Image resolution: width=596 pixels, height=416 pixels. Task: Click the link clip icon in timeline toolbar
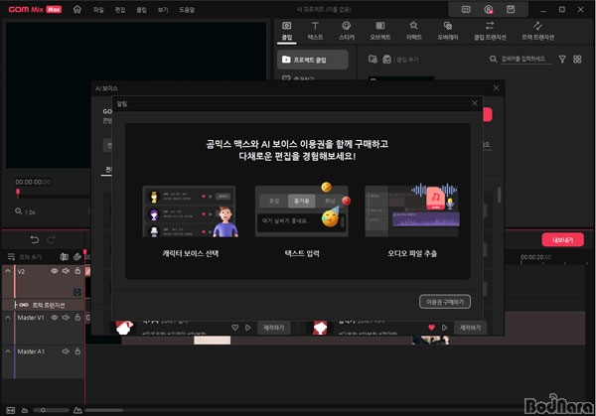click(77, 257)
